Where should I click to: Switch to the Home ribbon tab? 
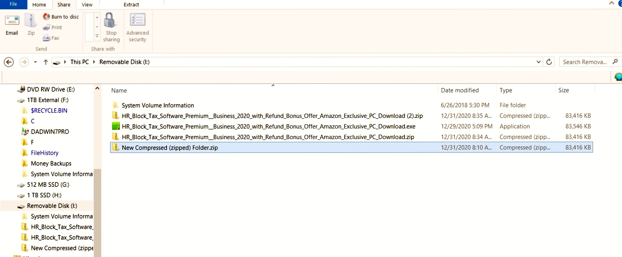tap(39, 5)
